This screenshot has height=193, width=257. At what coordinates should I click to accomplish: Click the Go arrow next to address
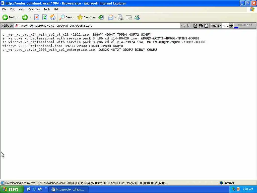click(x=183, y=26)
